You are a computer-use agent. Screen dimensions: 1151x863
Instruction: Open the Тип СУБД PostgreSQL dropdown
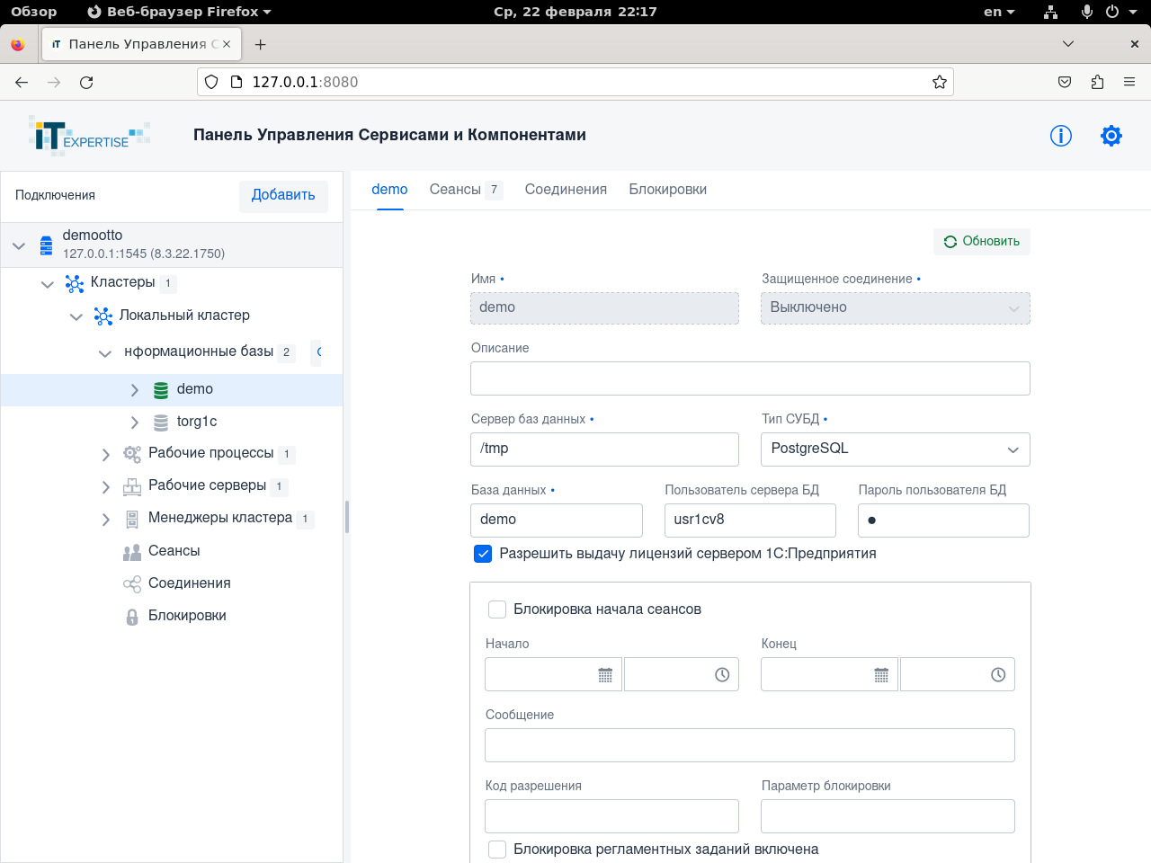pyautogui.click(x=895, y=449)
